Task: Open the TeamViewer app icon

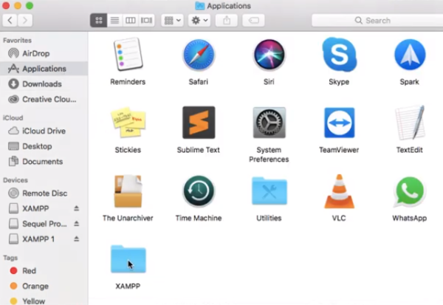Action: [339, 123]
